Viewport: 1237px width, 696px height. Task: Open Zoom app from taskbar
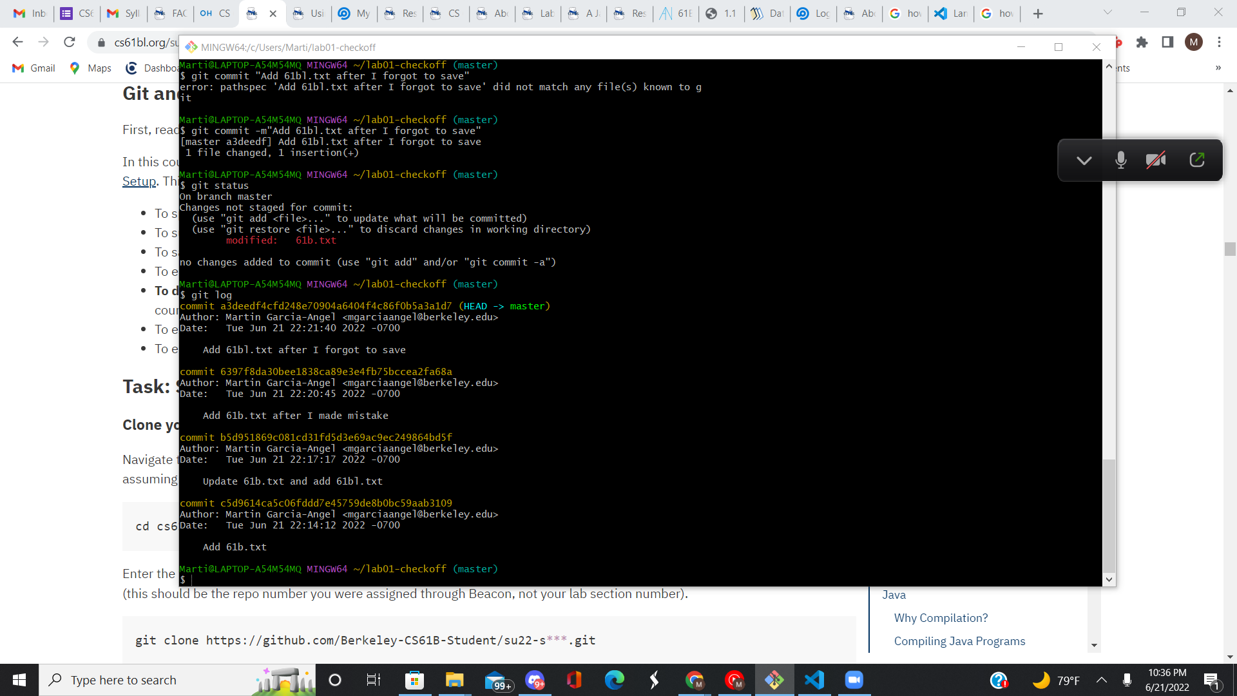[854, 680]
